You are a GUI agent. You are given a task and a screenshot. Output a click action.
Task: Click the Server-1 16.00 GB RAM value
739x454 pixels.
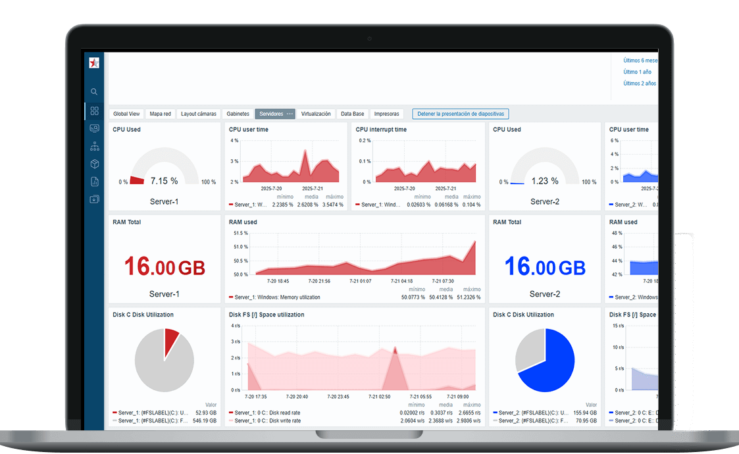165,266
